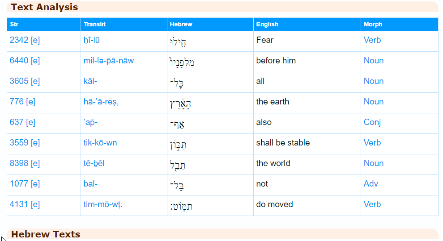
Task: Click the mil-lə-p̄ā-nāw transliteration link
Action: (x=108, y=61)
